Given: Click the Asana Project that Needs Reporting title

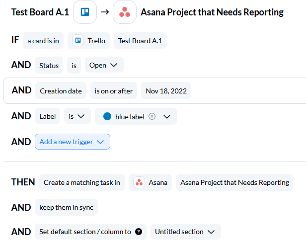Looking at the screenshot, I should point(212,12).
